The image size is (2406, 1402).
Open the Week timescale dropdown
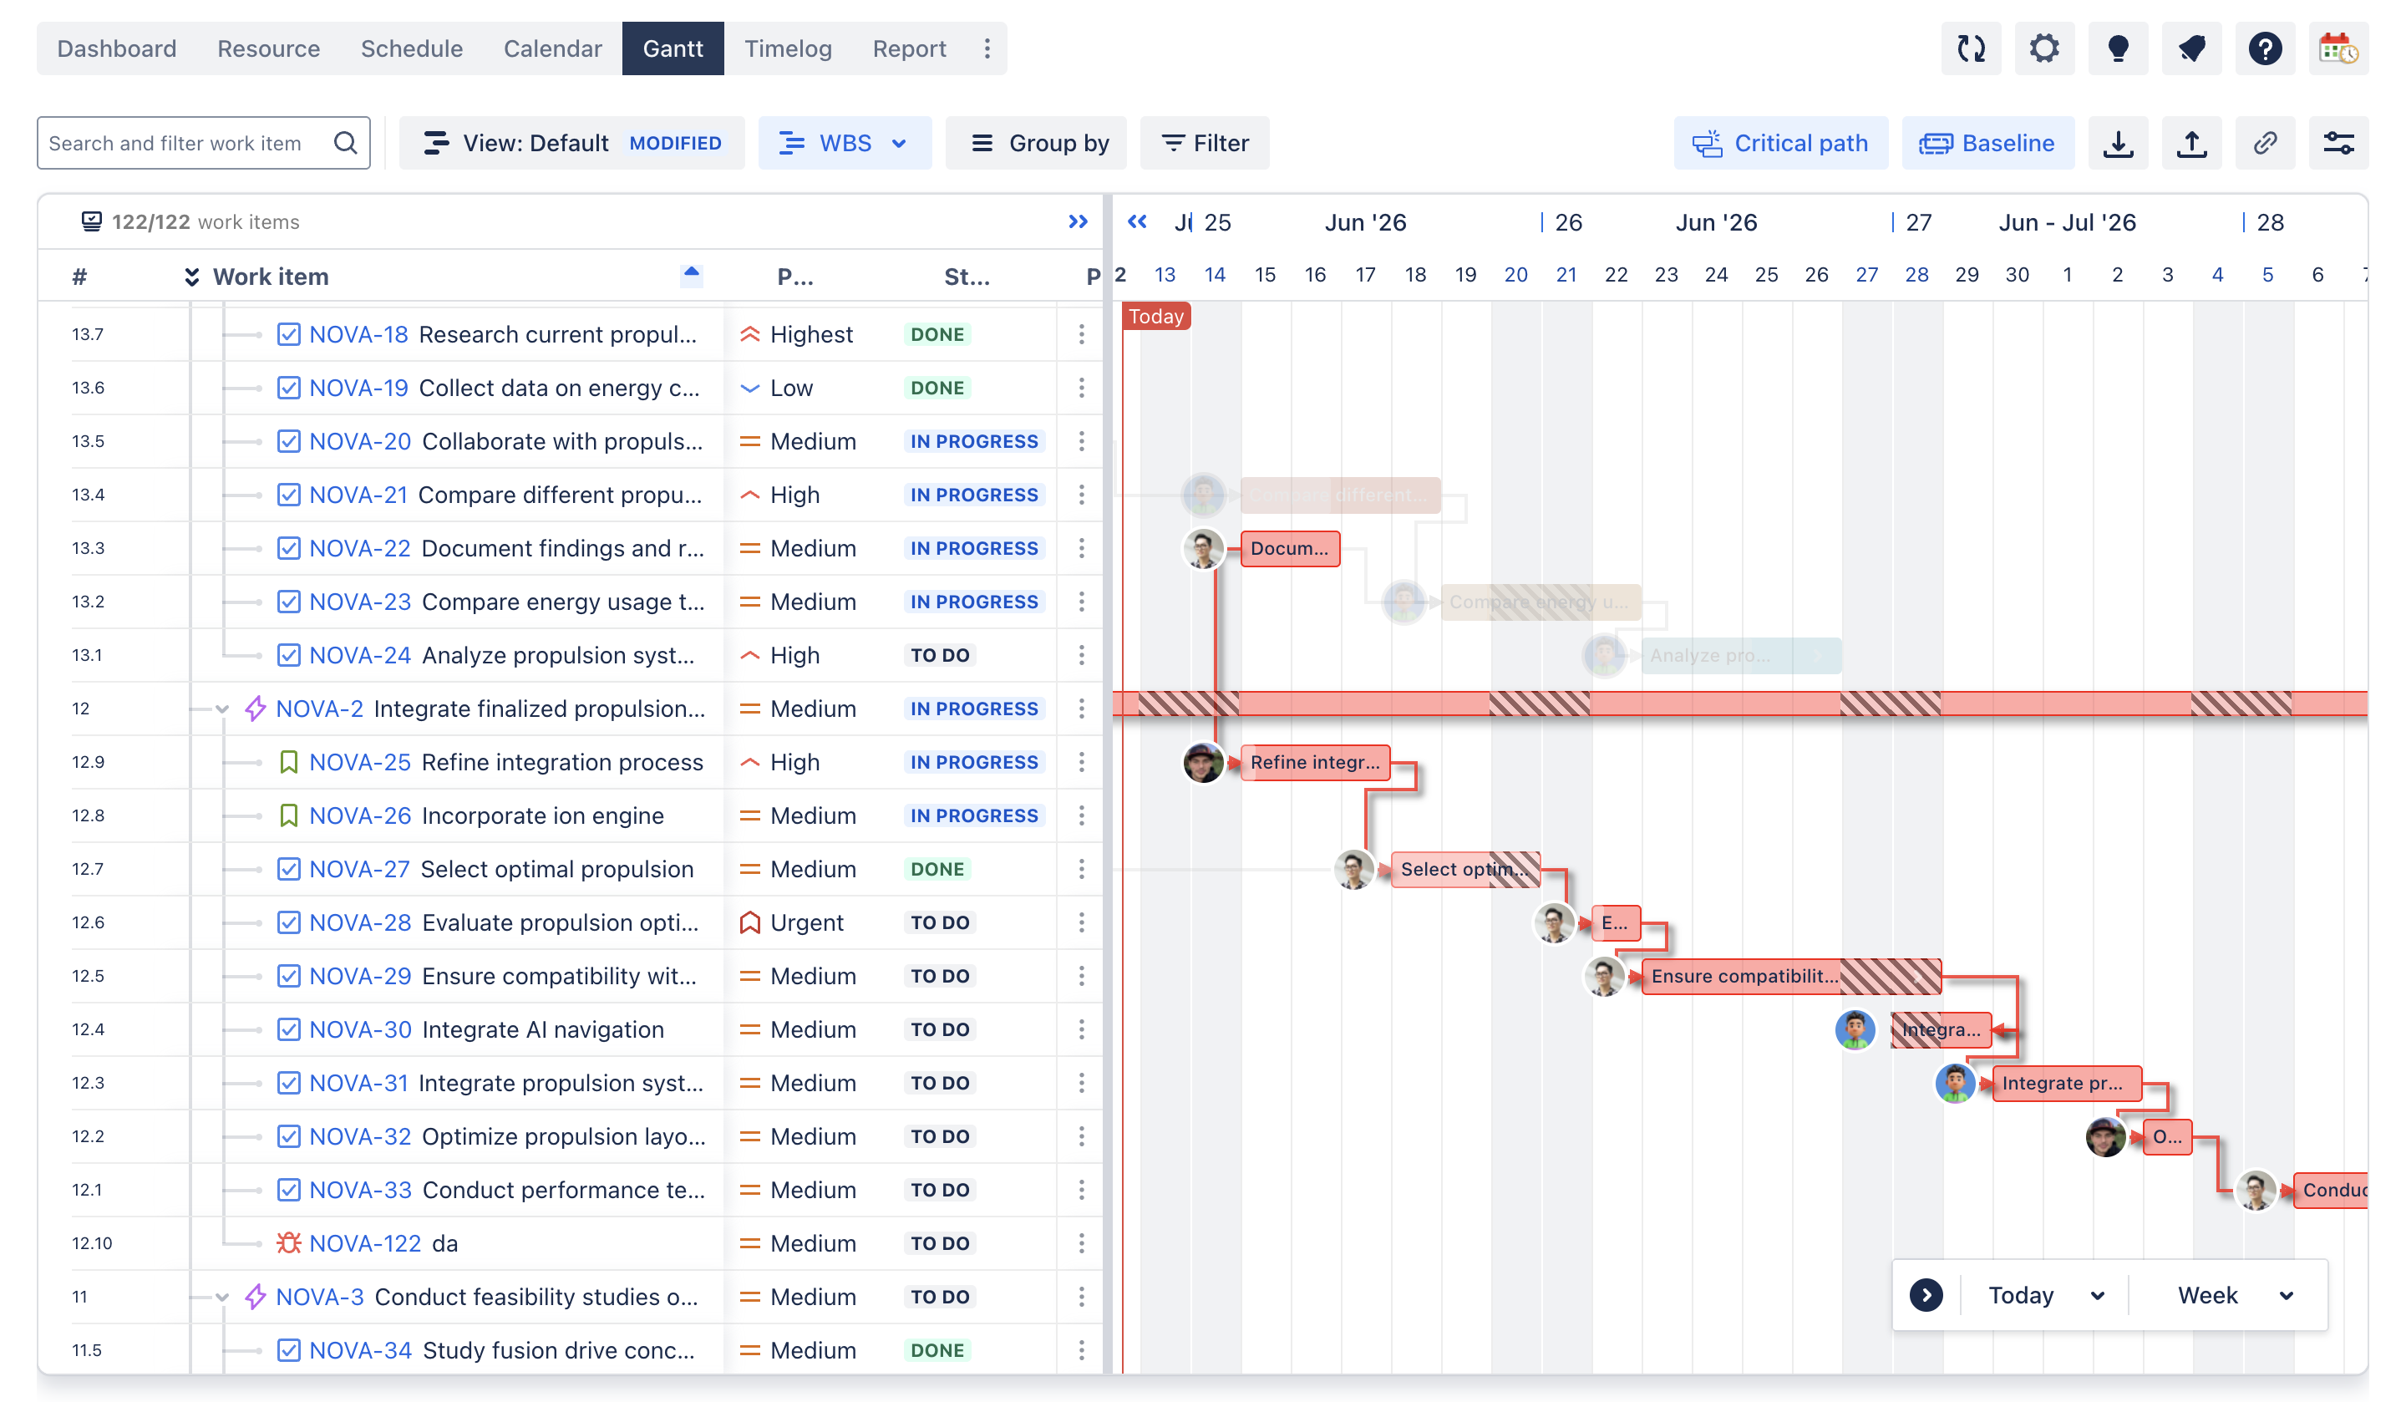click(2235, 1295)
